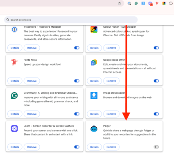The image size is (174, 155).
Task: Open Details for Paiger
Action: pos(94,147)
